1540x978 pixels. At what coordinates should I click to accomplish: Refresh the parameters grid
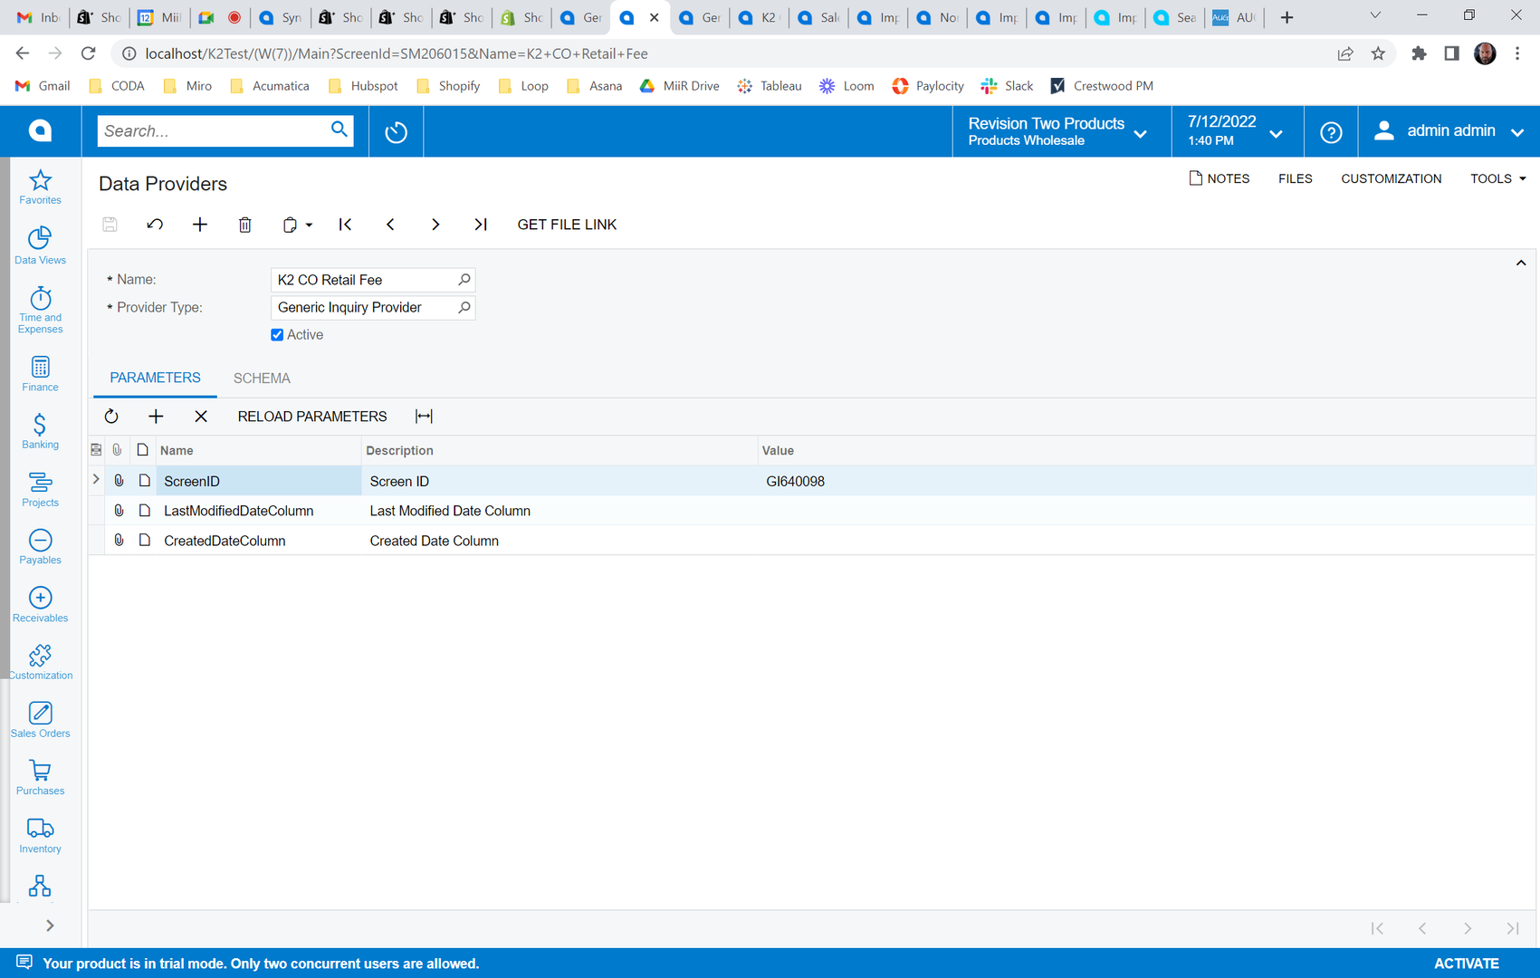111,416
